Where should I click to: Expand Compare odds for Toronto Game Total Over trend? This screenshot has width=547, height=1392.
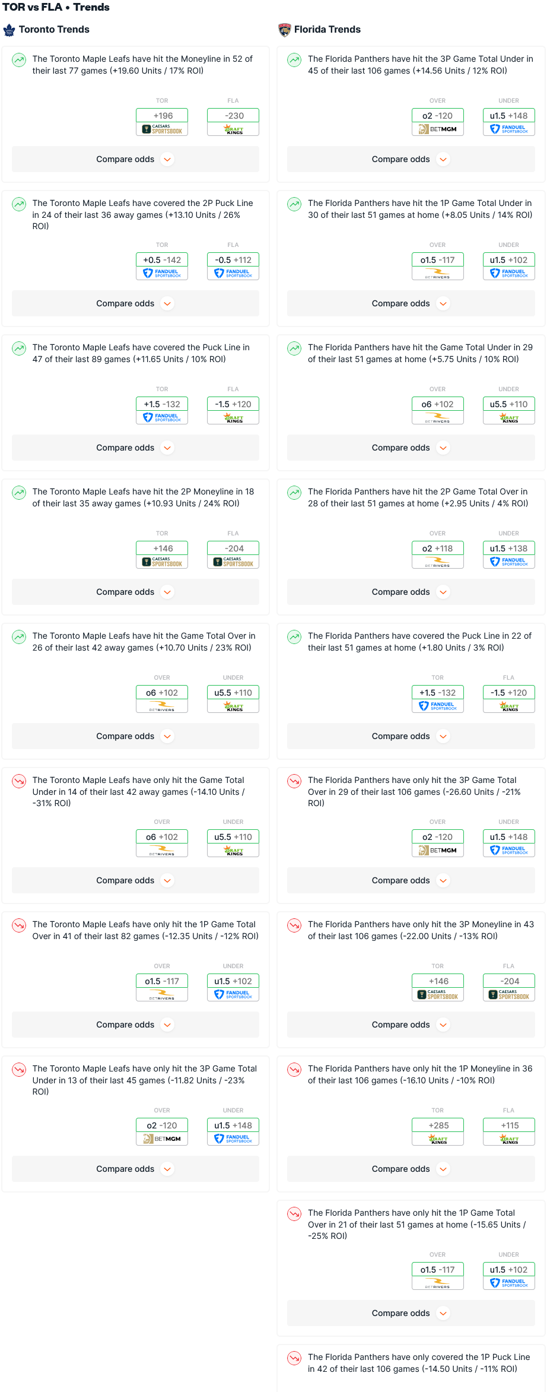click(135, 737)
